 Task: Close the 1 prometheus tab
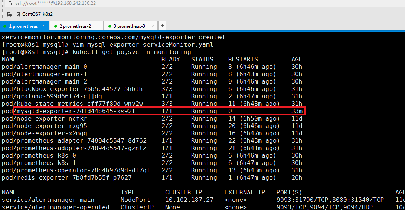(x=45, y=26)
